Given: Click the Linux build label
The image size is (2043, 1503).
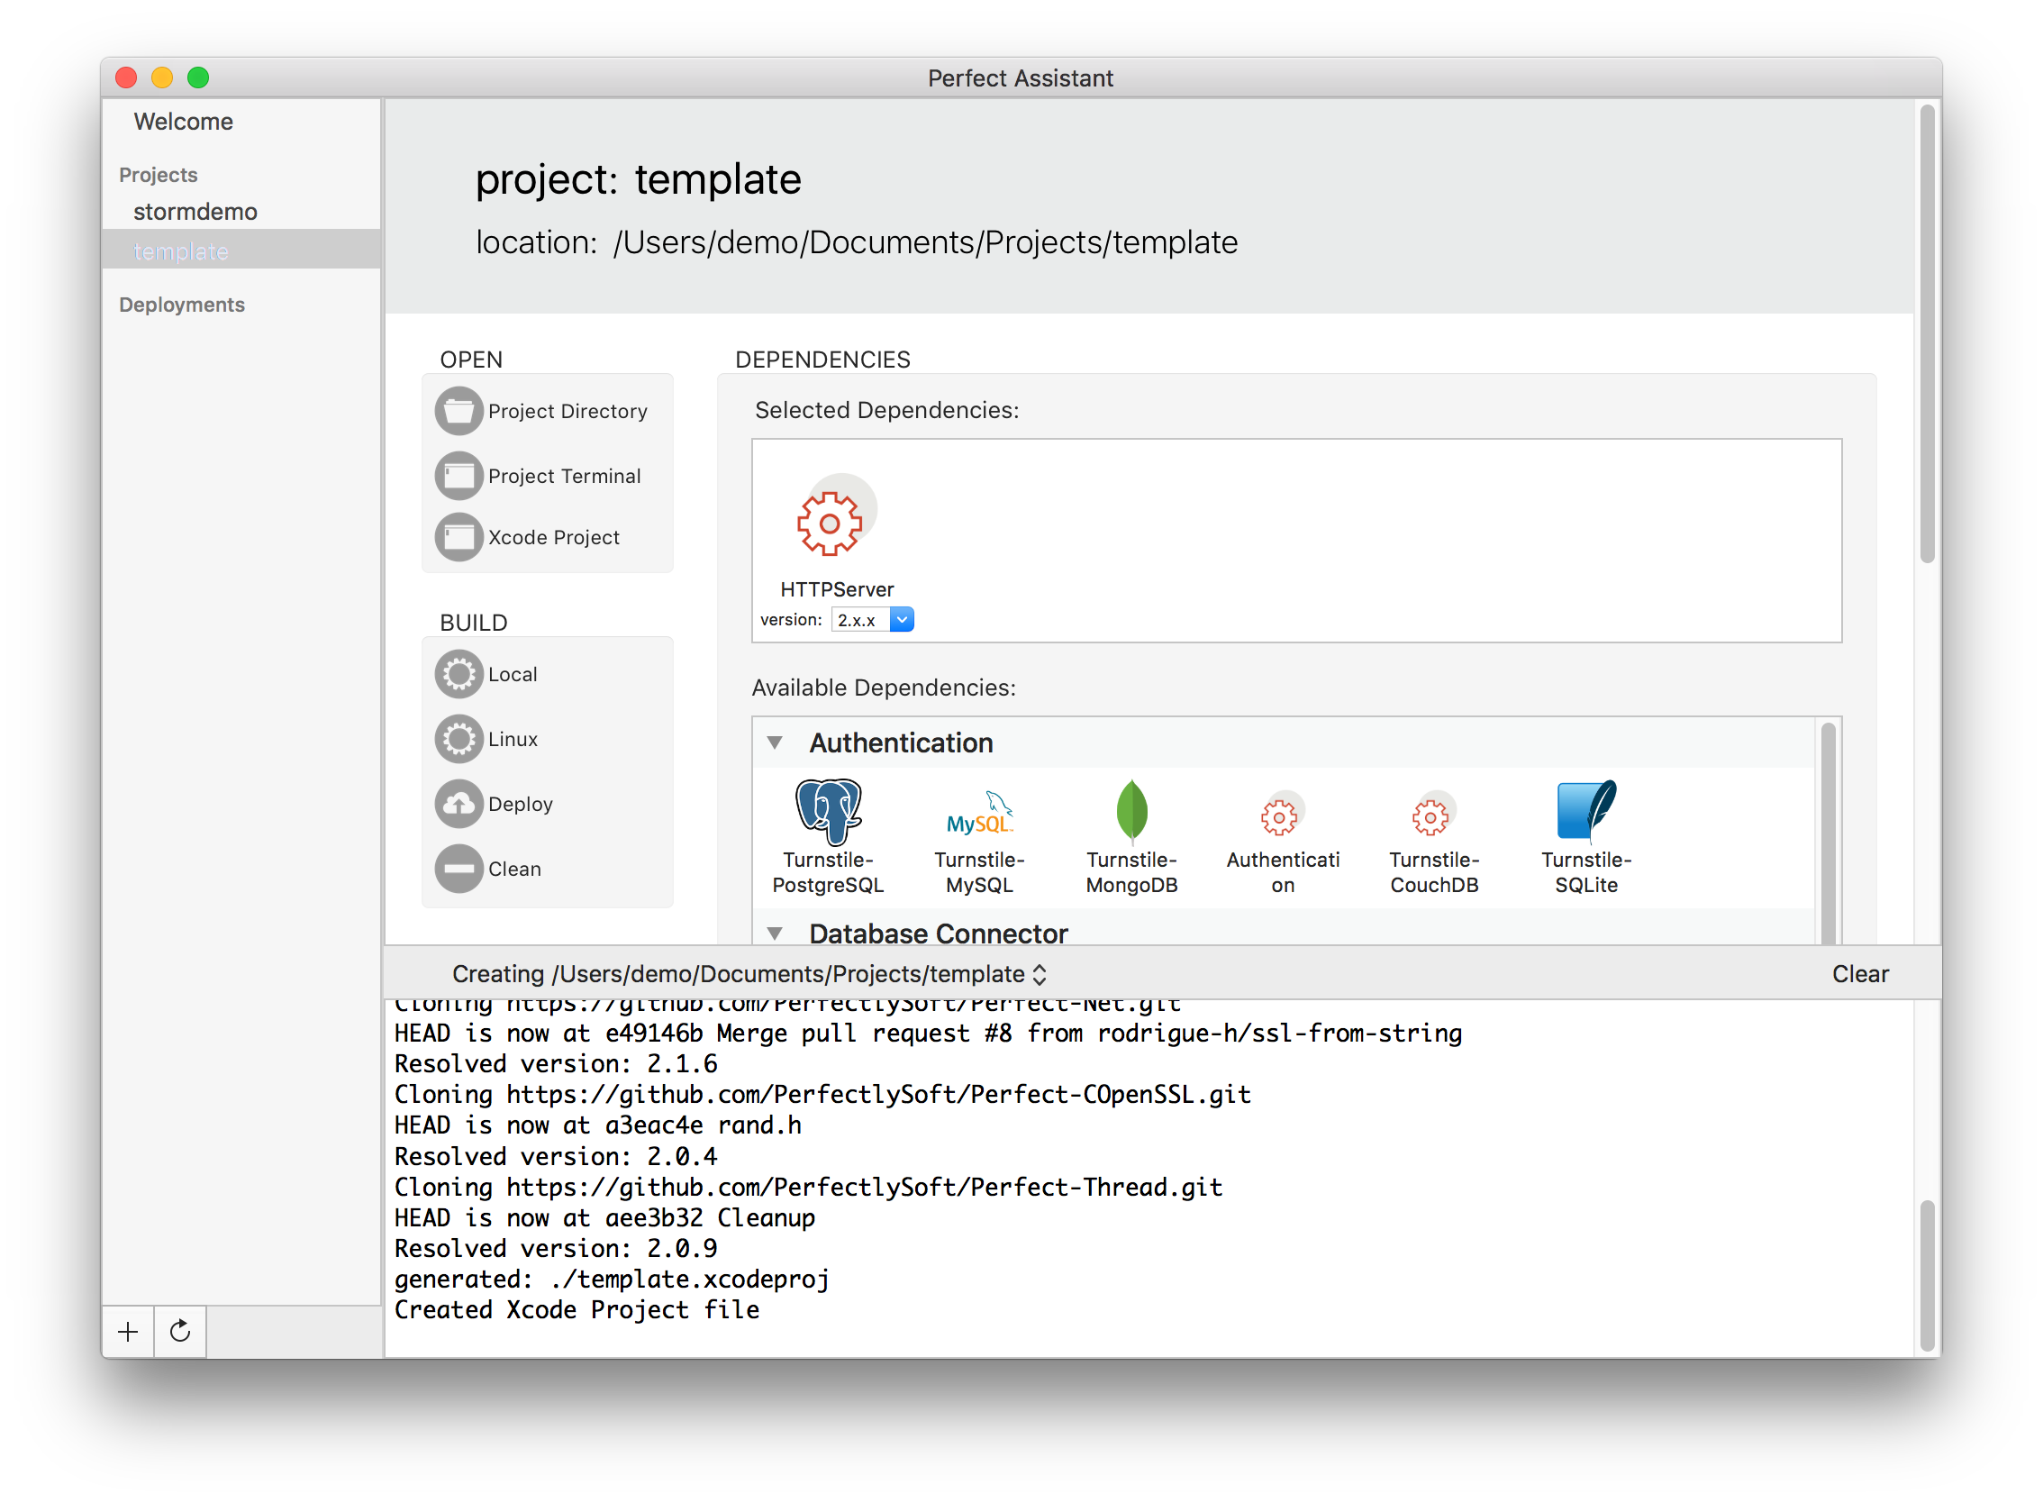Looking at the screenshot, I should coord(513,739).
